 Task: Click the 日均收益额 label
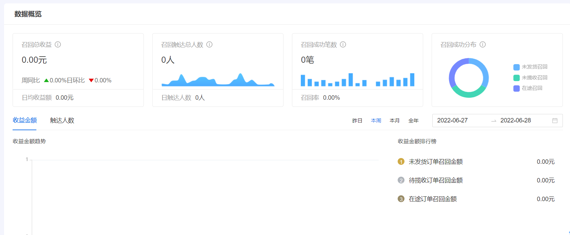(37, 98)
